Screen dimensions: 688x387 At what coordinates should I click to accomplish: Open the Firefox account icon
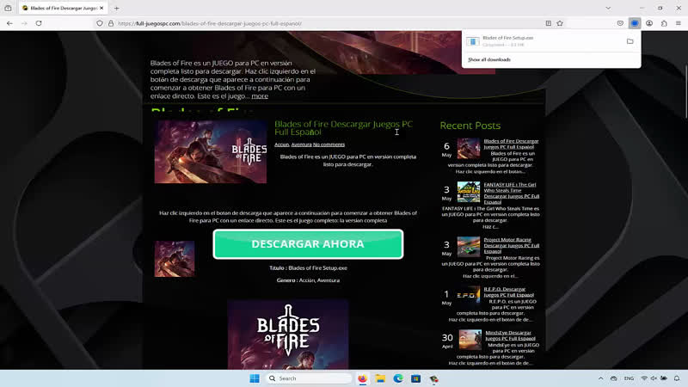(649, 23)
